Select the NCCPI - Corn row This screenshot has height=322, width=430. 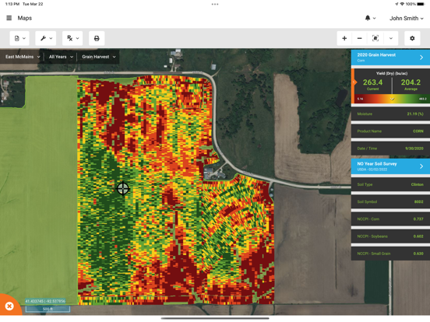point(390,219)
